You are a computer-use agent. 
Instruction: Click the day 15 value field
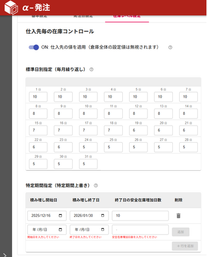pyautogui.click(x=38, y=130)
